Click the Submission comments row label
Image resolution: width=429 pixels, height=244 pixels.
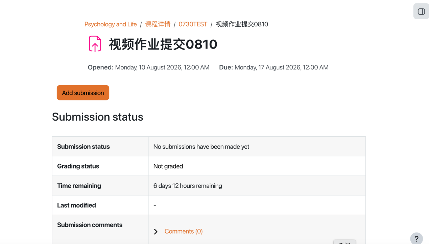(90, 225)
